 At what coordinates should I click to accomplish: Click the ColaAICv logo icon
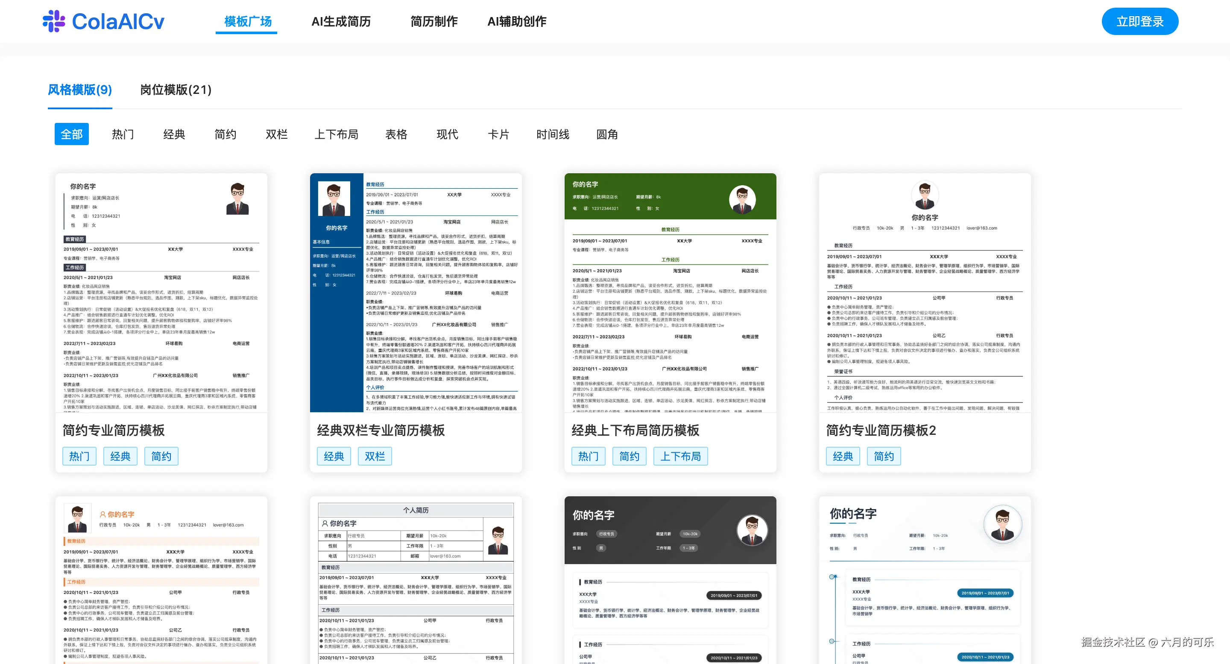(x=54, y=21)
